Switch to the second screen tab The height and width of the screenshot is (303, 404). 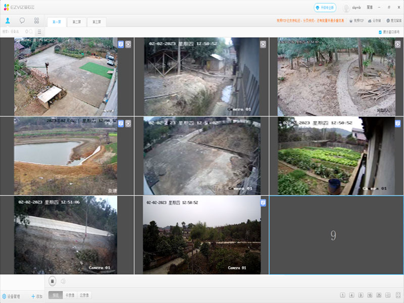(76, 22)
